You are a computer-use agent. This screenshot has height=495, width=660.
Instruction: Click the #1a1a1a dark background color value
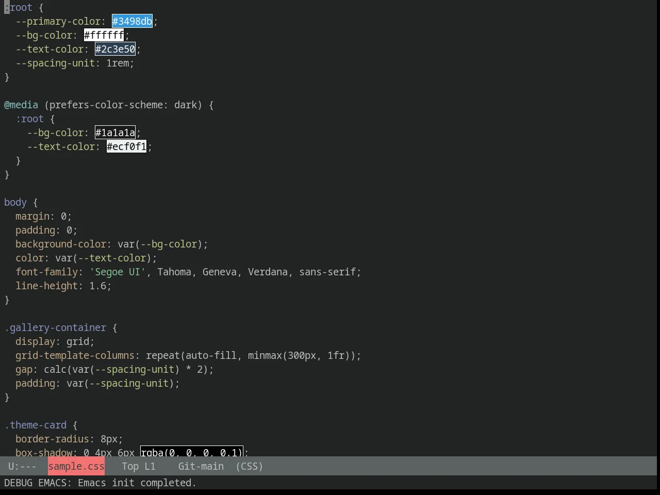[x=115, y=133]
